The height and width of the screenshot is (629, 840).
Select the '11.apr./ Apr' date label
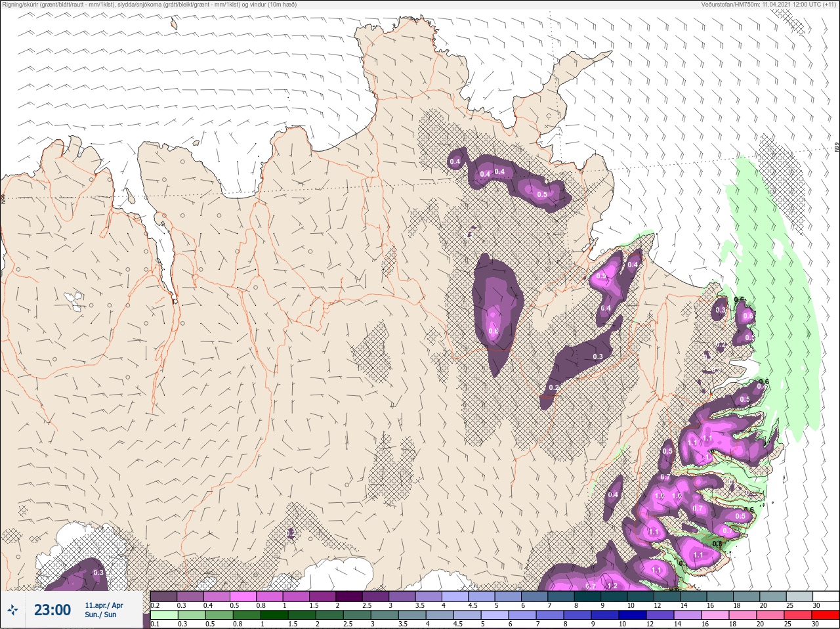point(104,605)
